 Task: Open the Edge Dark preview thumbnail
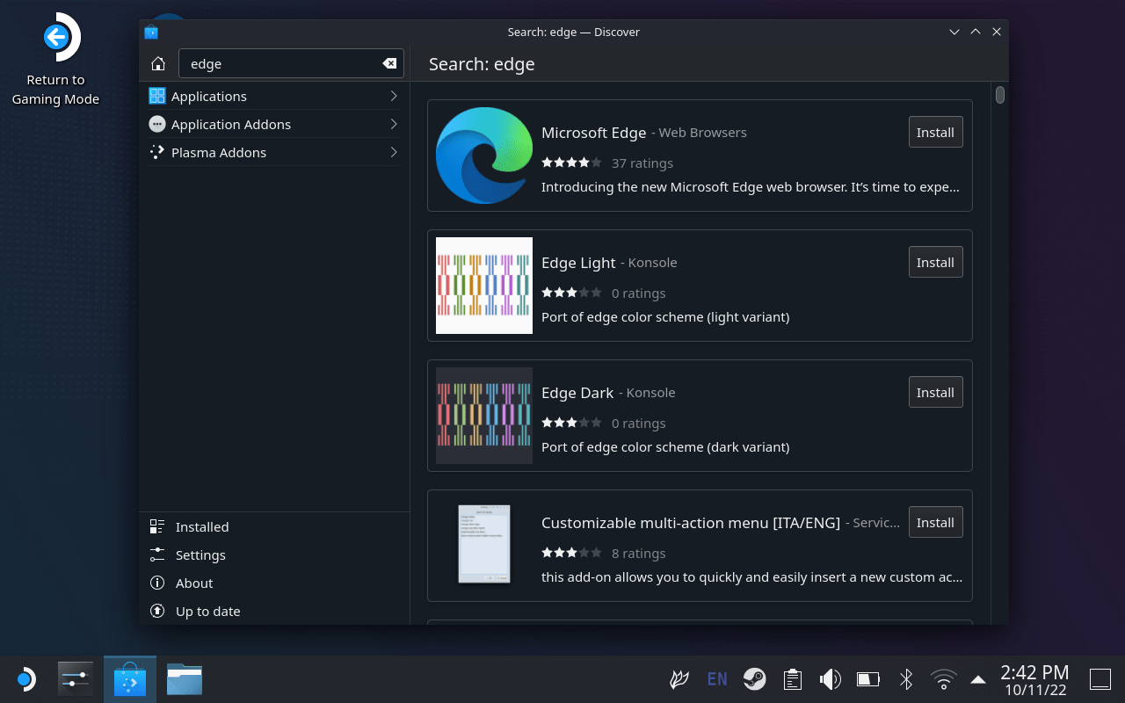484,416
